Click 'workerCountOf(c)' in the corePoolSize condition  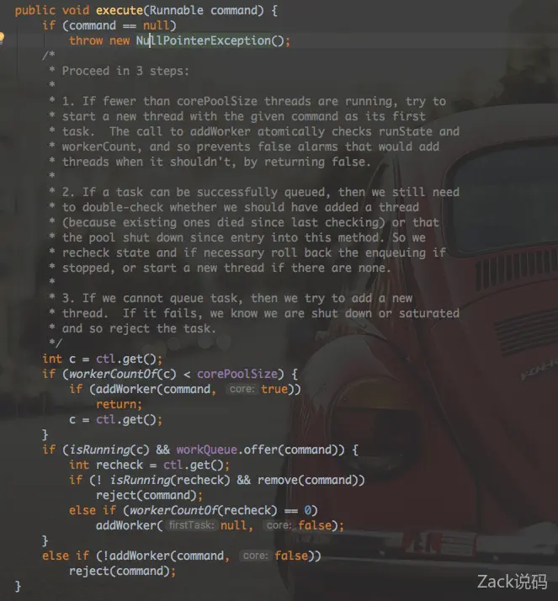(122, 374)
